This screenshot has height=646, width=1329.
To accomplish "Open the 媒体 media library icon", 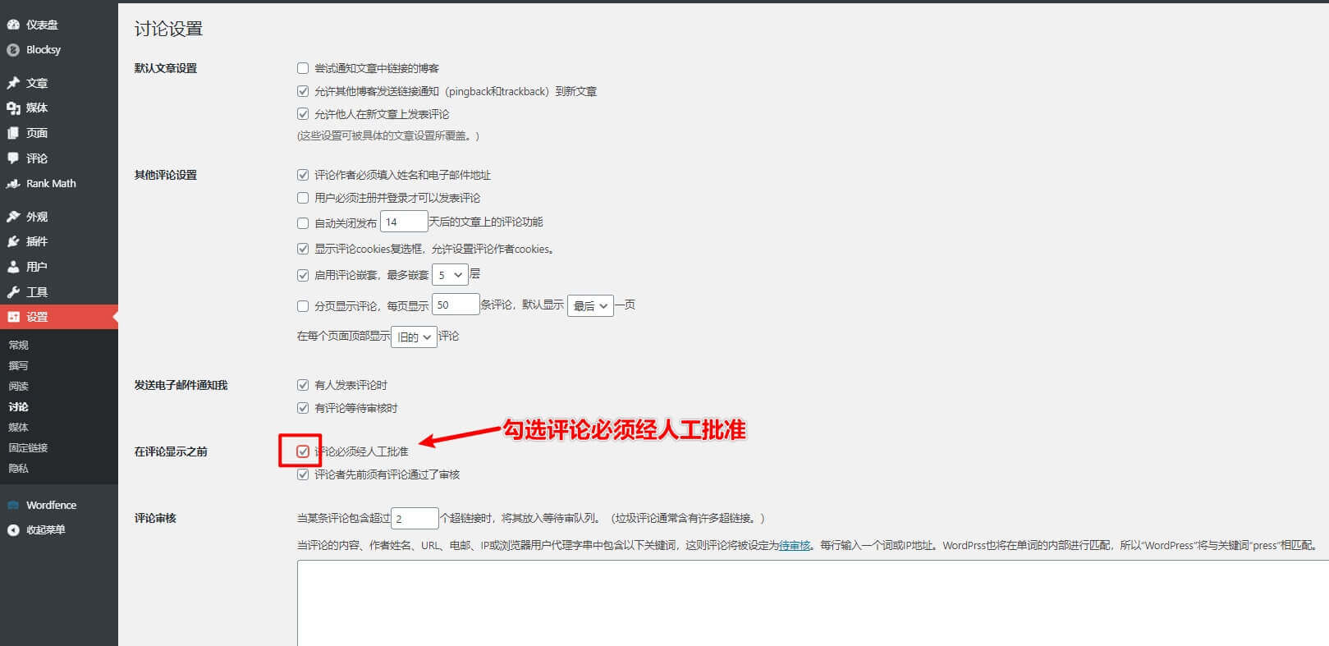I will [13, 108].
